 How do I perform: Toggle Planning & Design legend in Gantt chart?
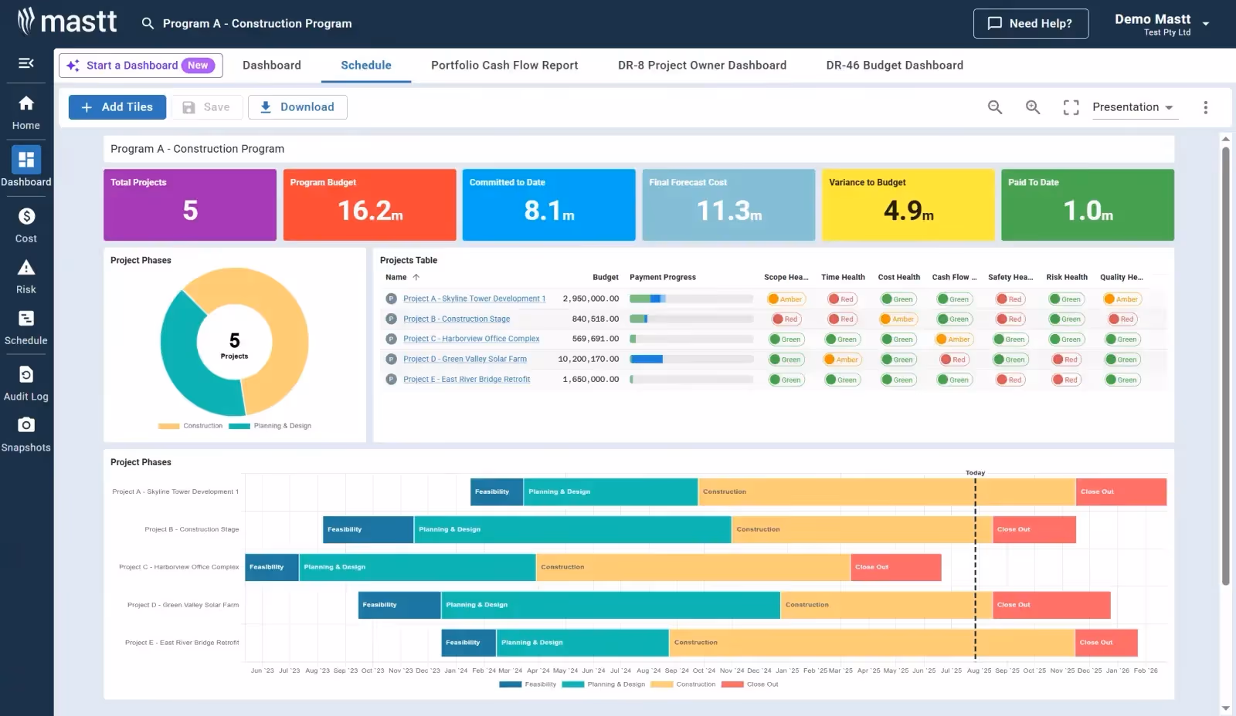pyautogui.click(x=603, y=684)
